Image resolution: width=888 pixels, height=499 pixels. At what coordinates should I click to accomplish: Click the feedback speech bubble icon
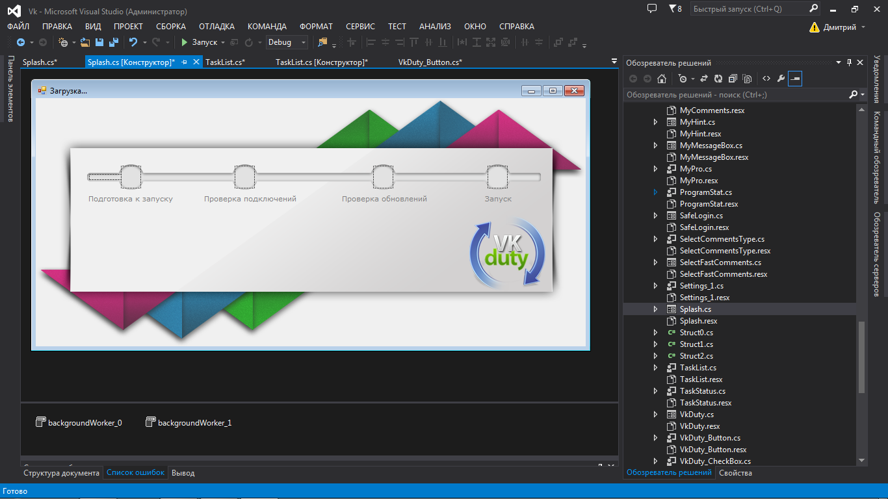(652, 8)
